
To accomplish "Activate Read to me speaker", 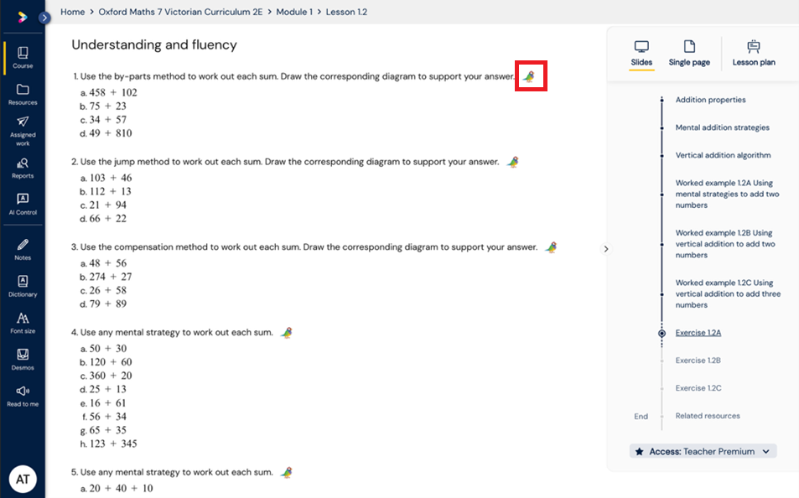I will pyautogui.click(x=23, y=396).
